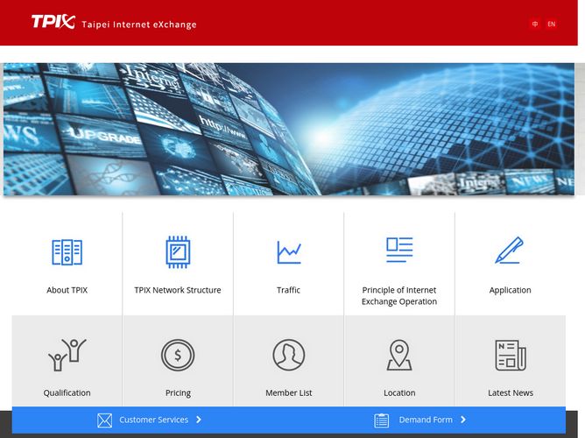Click TPIX Network Structure text
This screenshot has width=585, height=438.
pos(178,290)
